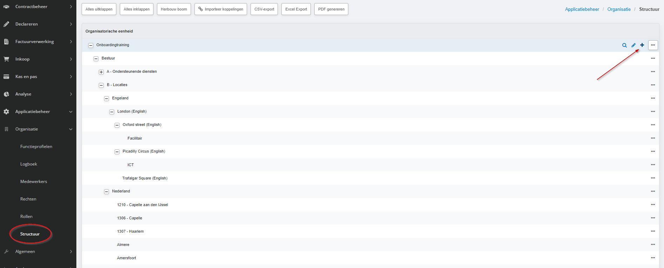664x268 pixels.
Task: Select the 1307 - Haarlem tree item
Action: (130, 231)
